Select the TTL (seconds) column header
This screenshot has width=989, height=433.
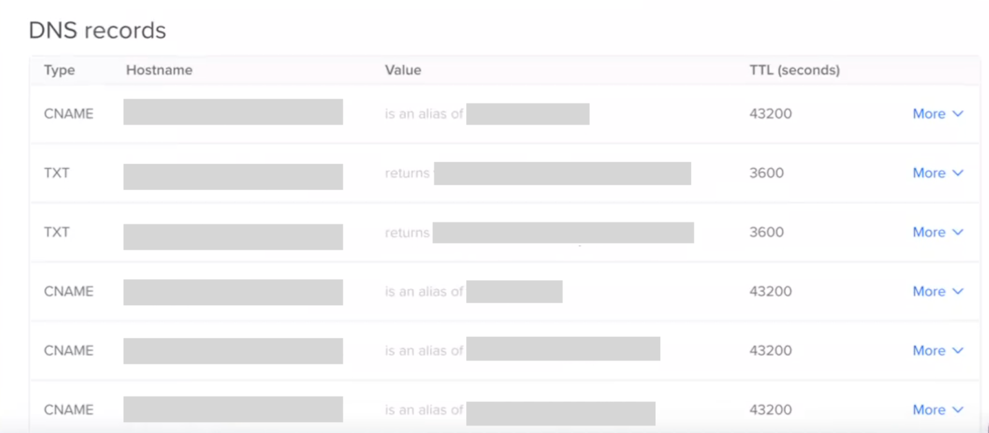(795, 70)
